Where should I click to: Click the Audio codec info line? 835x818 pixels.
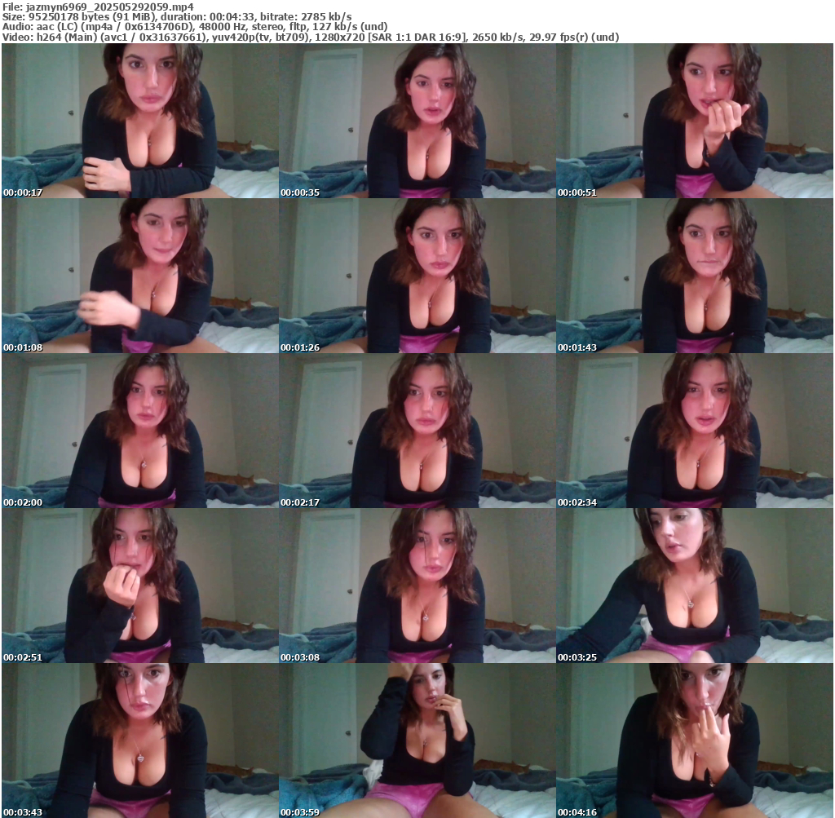[195, 27]
